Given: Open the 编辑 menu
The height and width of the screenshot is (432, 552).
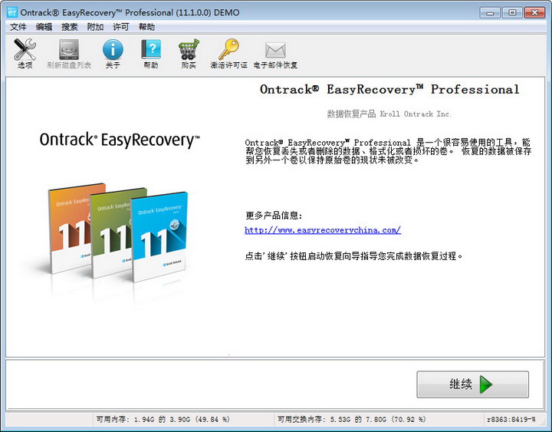Looking at the screenshot, I should point(44,27).
